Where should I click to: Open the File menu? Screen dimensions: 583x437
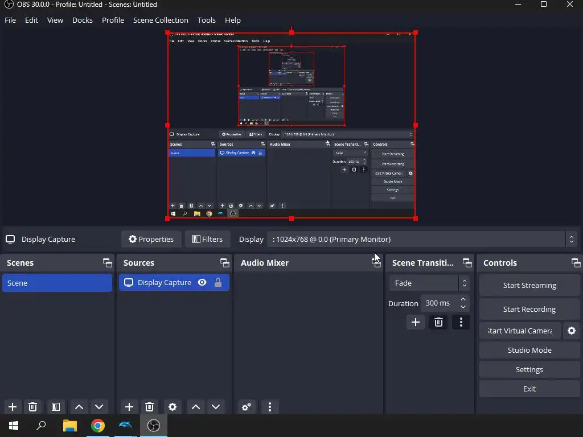[x=10, y=20]
